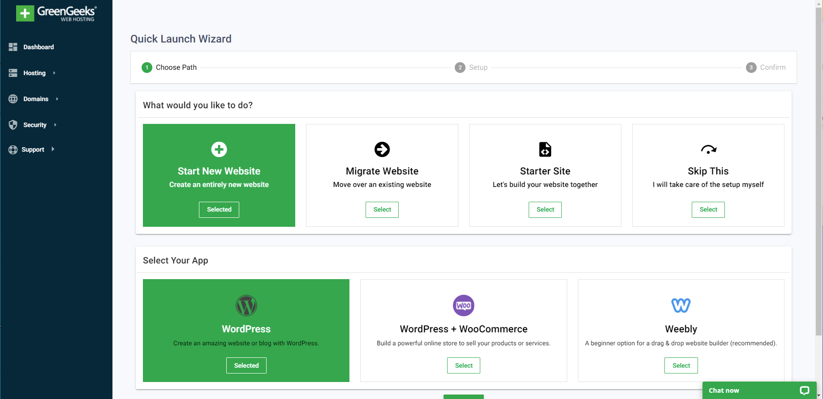823x399 pixels.
Task: Click the Weebly logo icon
Action: point(681,306)
